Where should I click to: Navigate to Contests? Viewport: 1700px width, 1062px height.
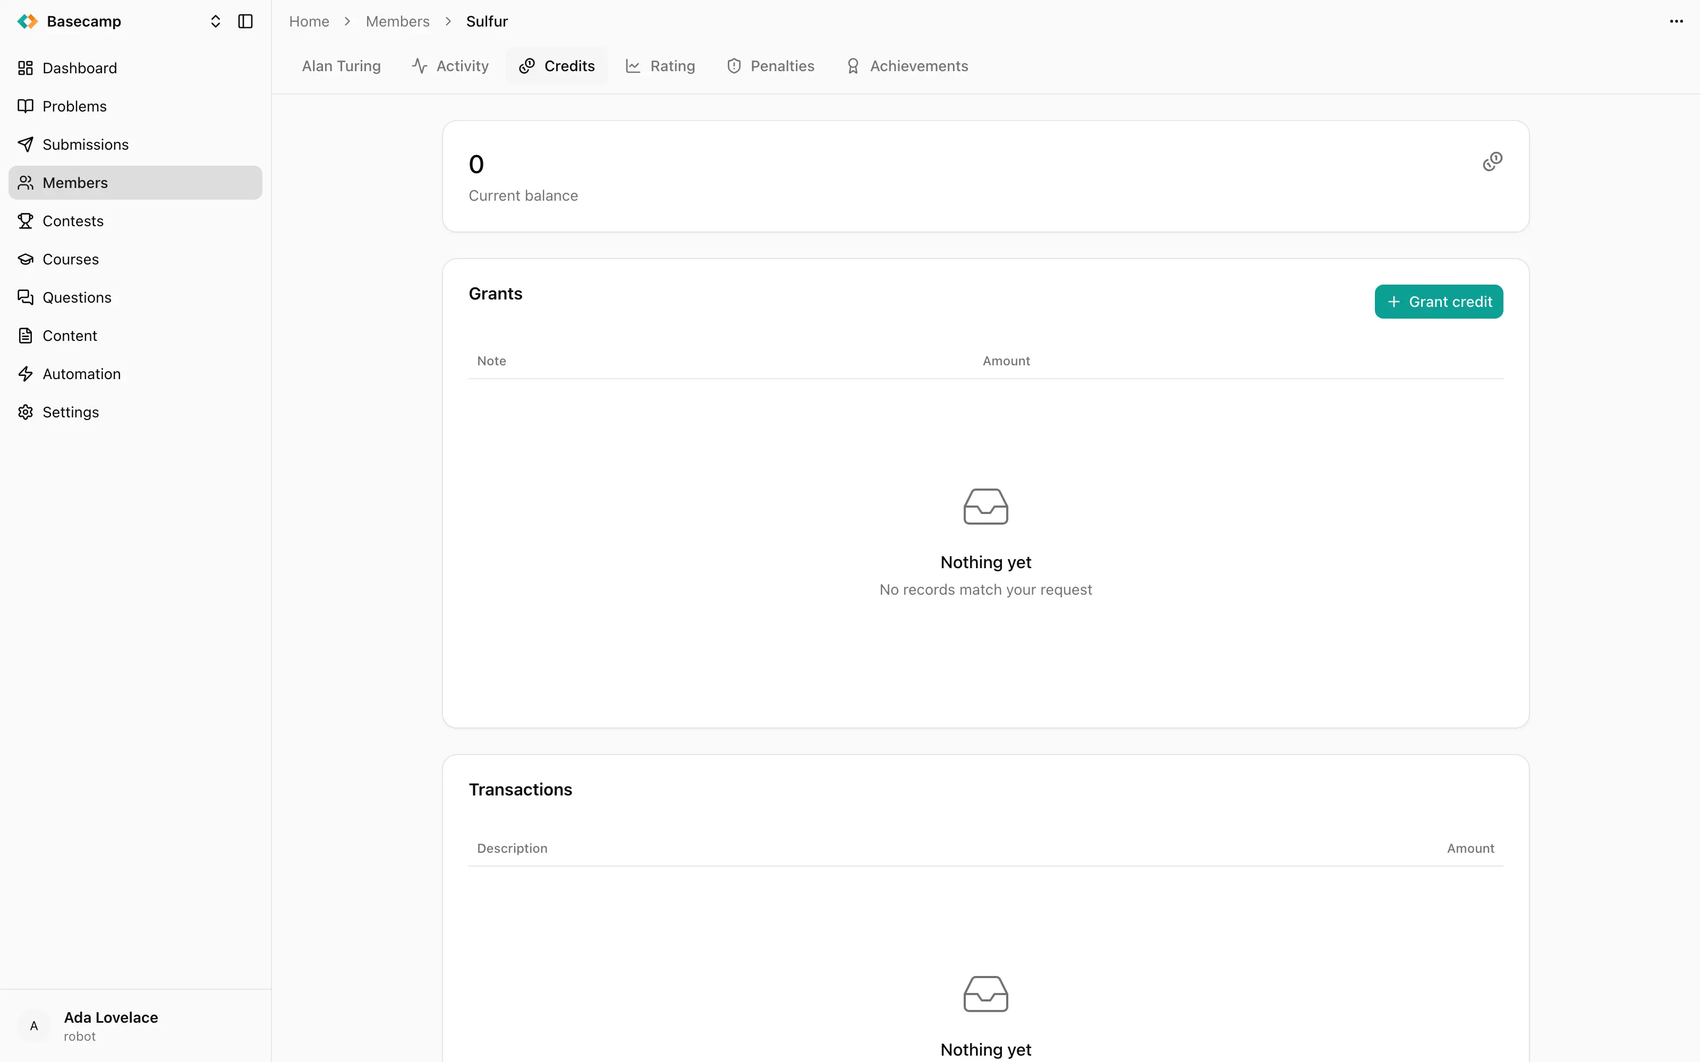135,221
